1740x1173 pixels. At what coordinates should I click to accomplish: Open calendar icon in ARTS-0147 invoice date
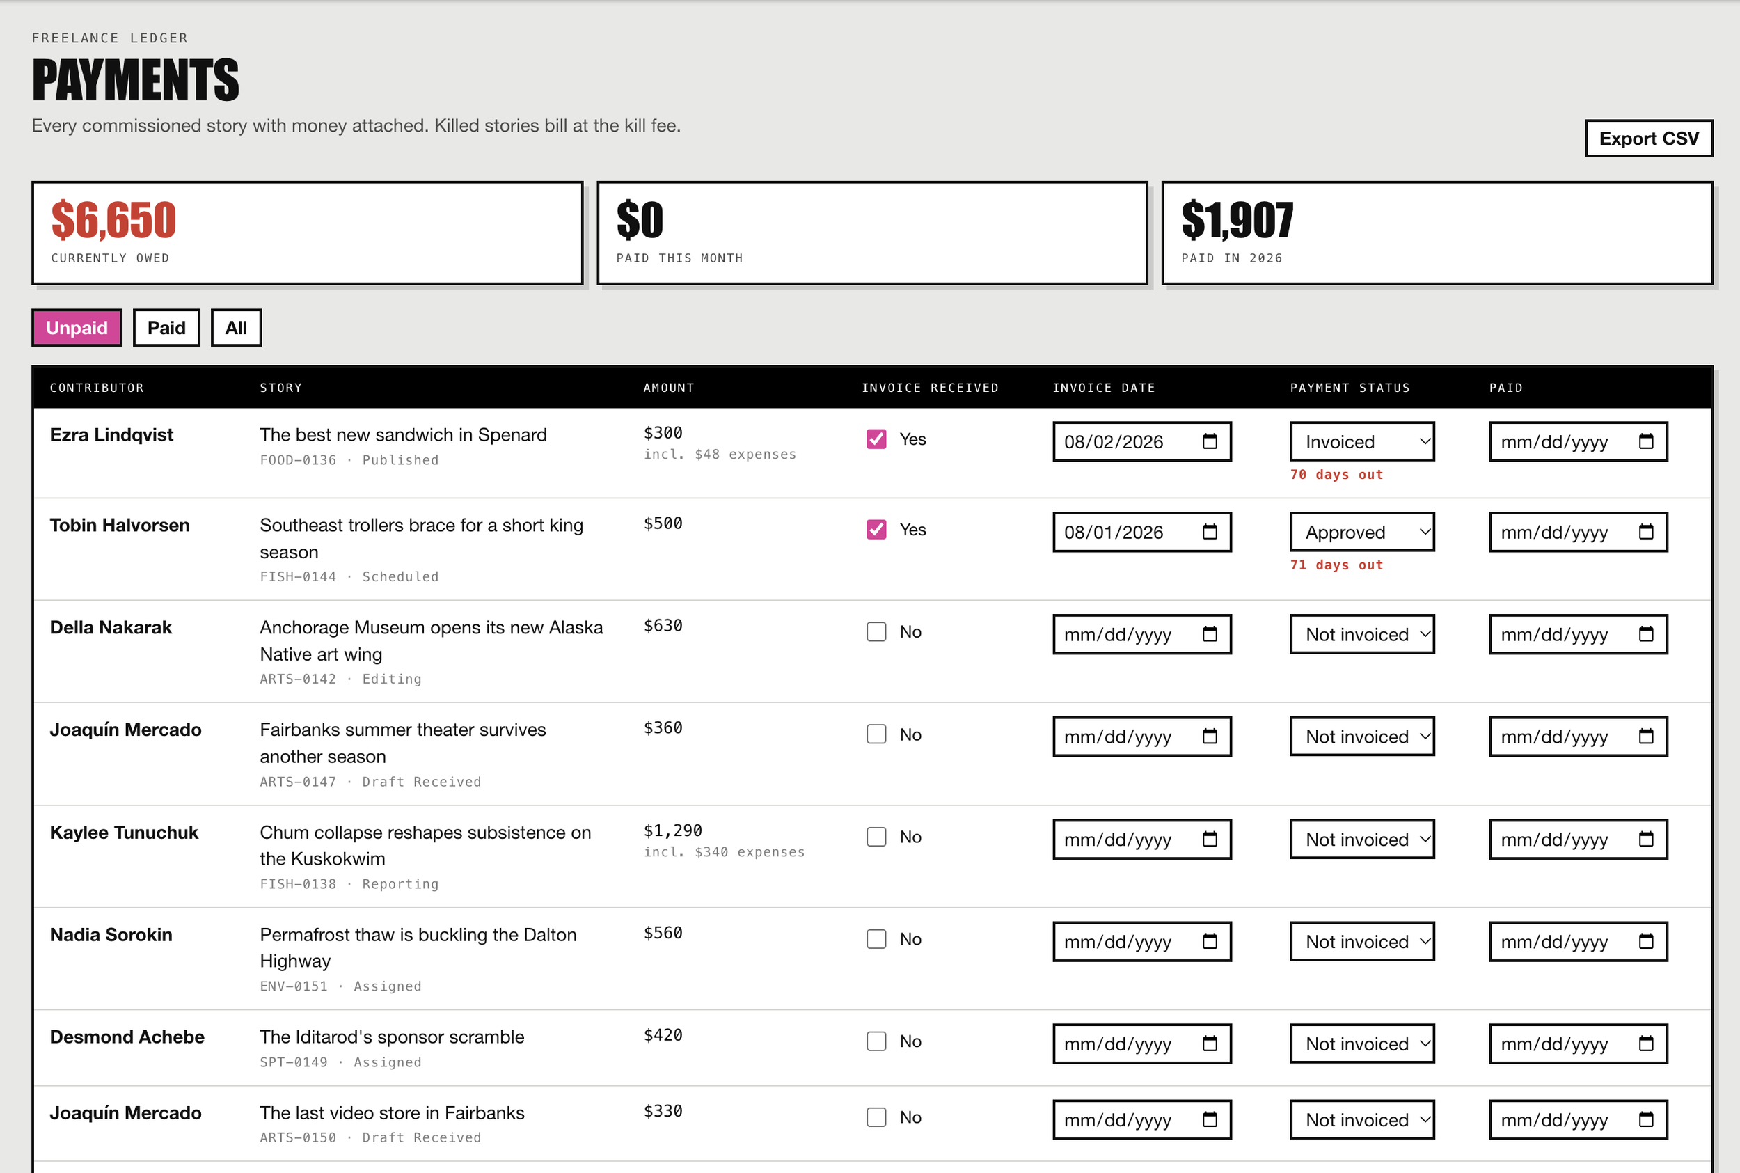pyautogui.click(x=1209, y=737)
